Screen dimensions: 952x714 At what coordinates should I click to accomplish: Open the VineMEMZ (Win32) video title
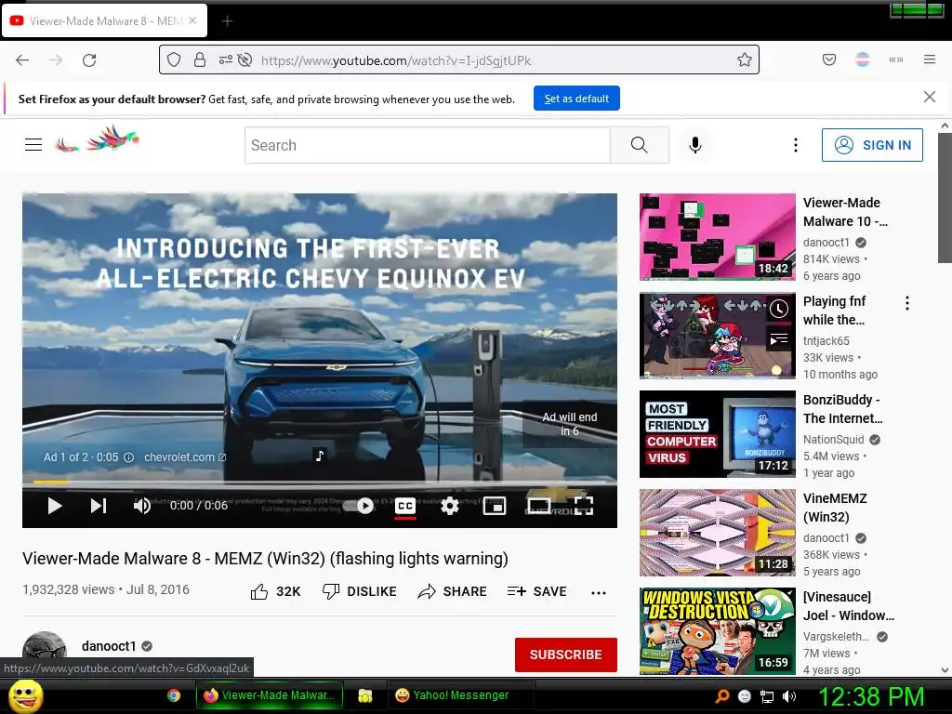[835, 508]
